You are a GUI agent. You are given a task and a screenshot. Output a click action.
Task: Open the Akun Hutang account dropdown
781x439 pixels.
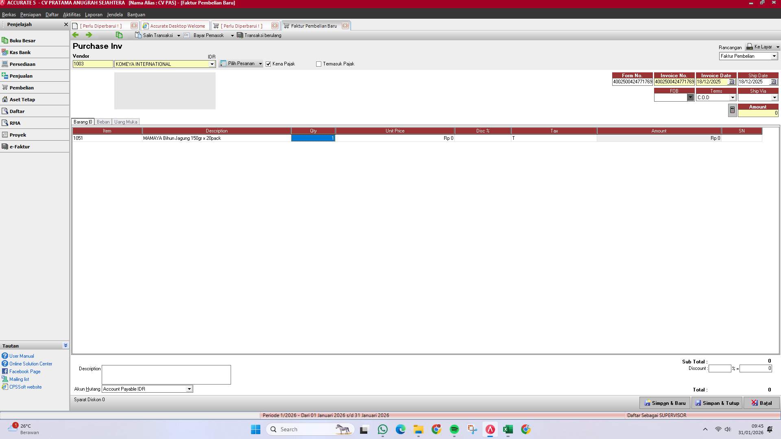pos(189,389)
